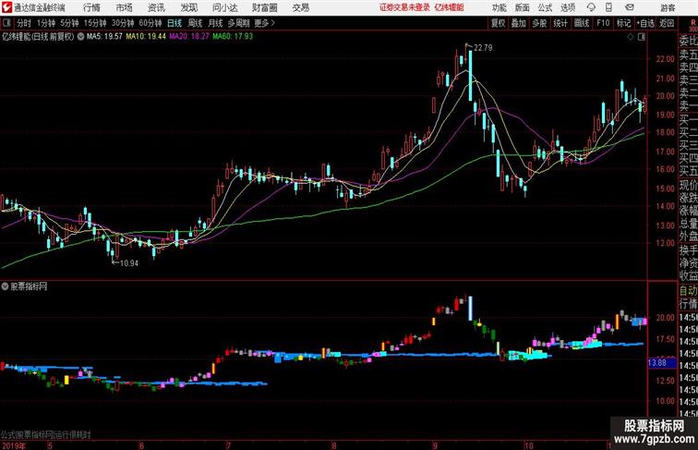Click the 画线 drawing tools button
Image resolution: width=698 pixels, height=450 pixels.
[x=582, y=23]
